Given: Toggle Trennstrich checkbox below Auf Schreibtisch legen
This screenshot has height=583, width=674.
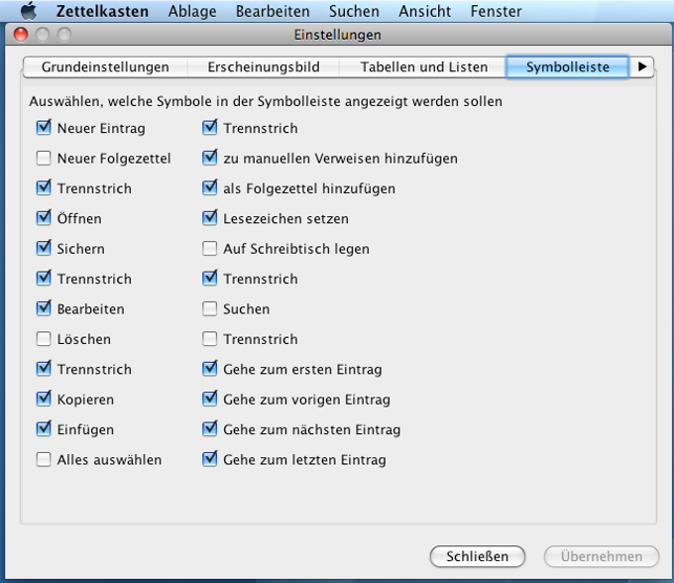Looking at the screenshot, I should pos(209,279).
